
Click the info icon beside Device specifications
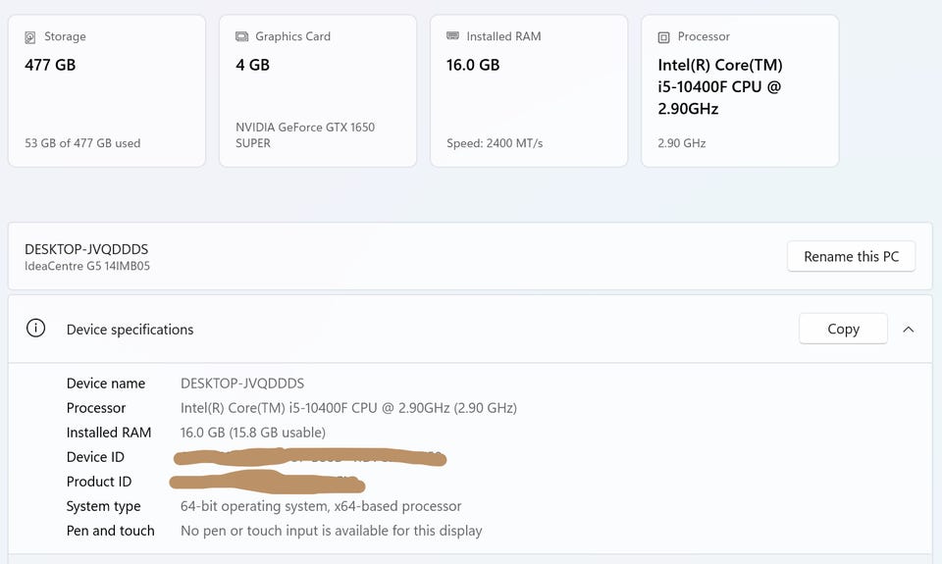click(36, 329)
